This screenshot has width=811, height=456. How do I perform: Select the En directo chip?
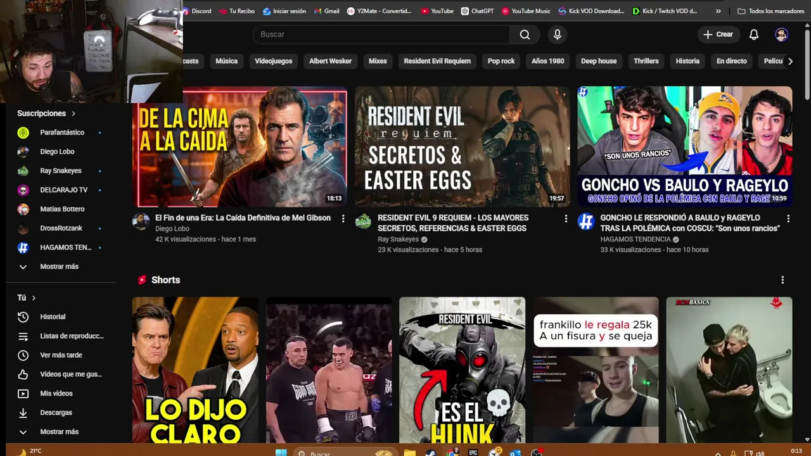731,61
